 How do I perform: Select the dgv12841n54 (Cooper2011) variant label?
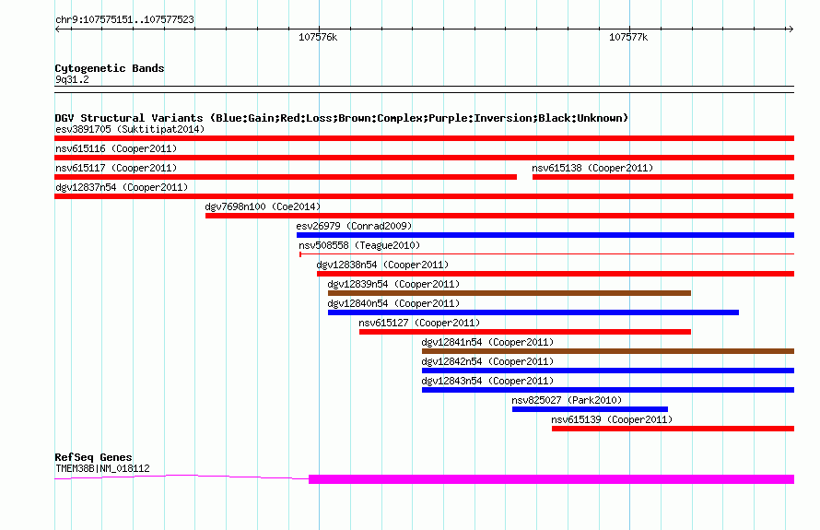point(487,342)
